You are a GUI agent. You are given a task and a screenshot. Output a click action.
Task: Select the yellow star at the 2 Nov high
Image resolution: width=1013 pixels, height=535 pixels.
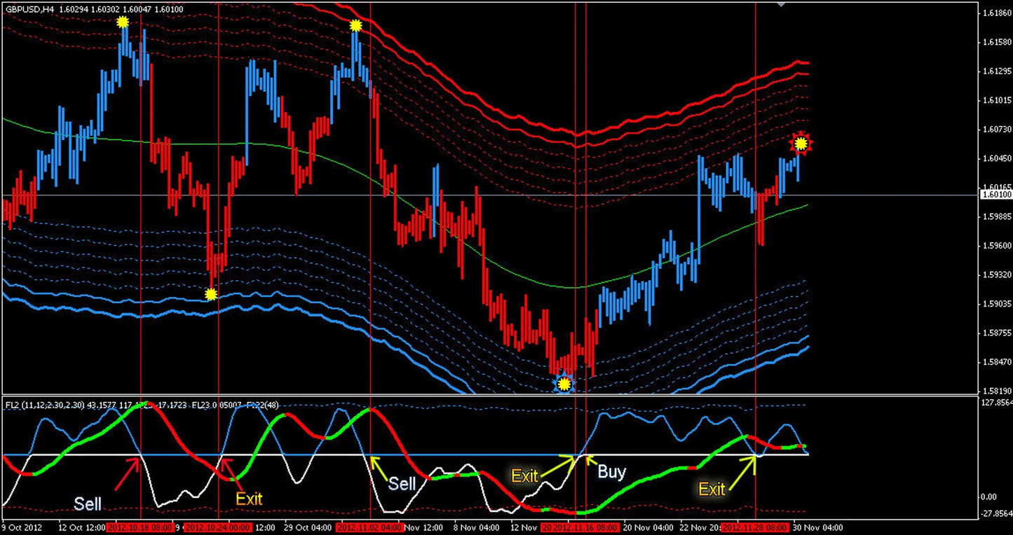(x=355, y=25)
